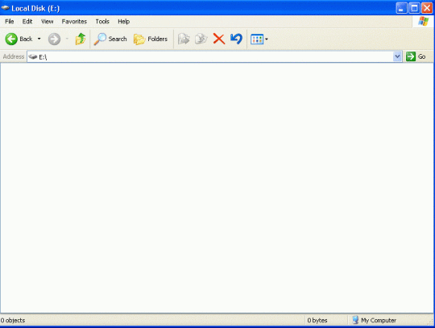Click the My Computer status bar icon
Image resolution: width=435 pixels, height=328 pixels.
(355, 320)
